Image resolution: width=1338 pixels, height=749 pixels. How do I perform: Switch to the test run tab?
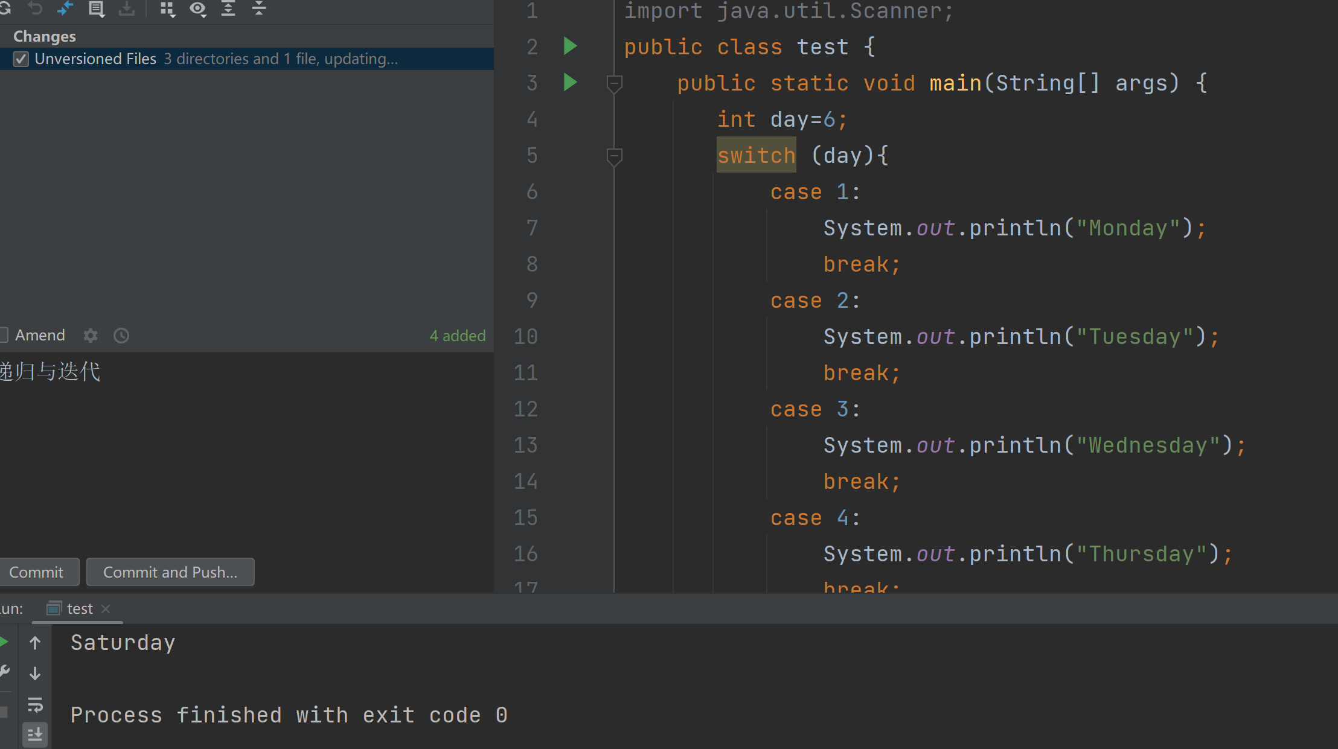click(78, 608)
